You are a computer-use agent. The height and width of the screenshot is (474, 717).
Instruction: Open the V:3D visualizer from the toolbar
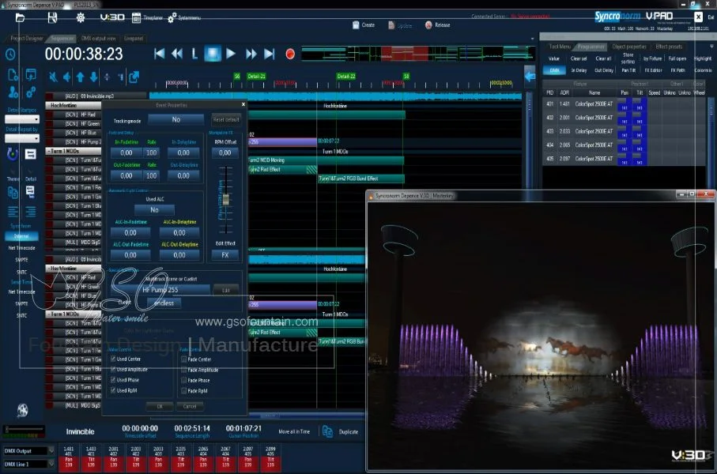point(112,17)
